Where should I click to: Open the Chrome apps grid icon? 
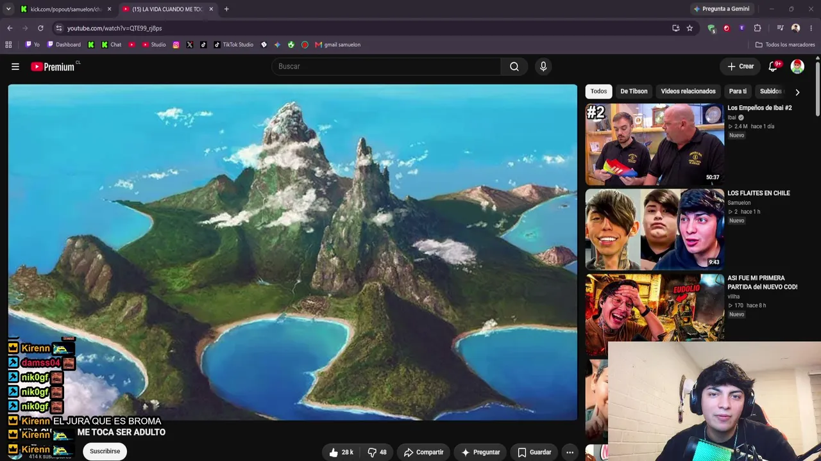8,45
